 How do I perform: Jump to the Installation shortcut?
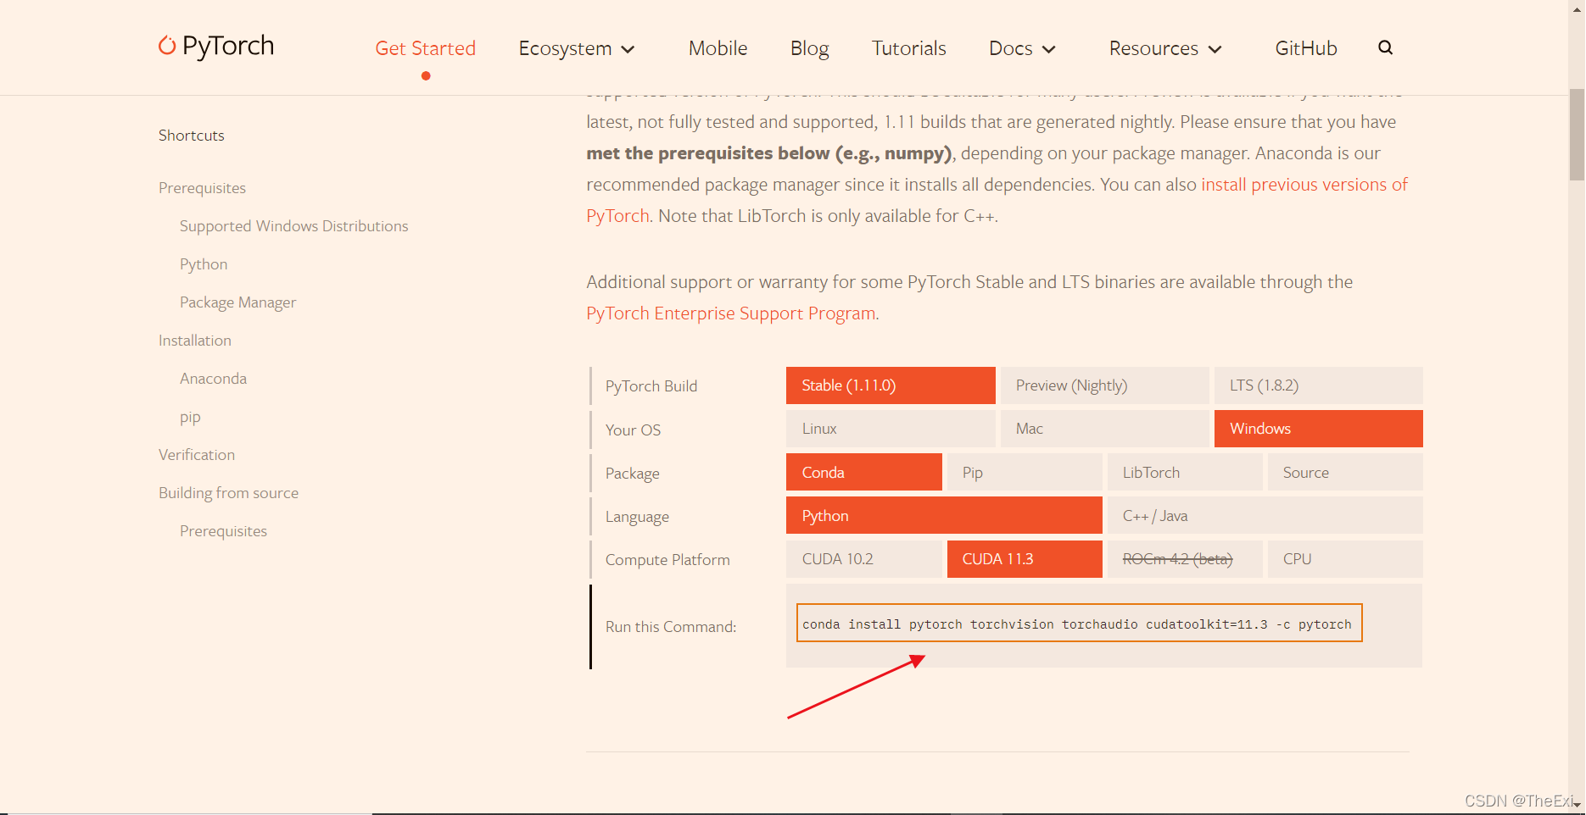[x=194, y=341]
